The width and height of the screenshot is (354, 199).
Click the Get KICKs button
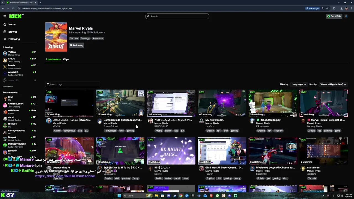(334, 16)
